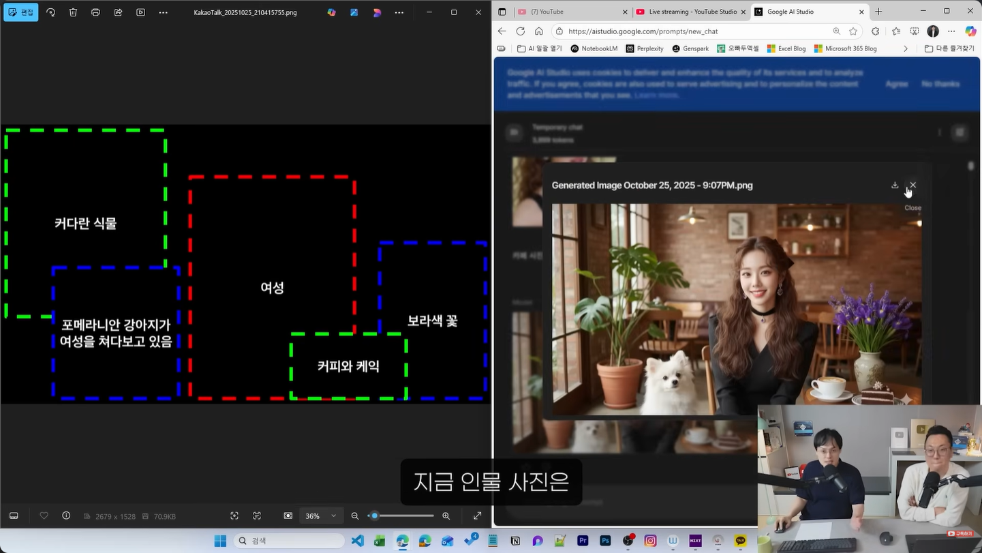Viewport: 982px width, 553px height.
Task: Delete the image with the trash icon
Action: tap(73, 12)
